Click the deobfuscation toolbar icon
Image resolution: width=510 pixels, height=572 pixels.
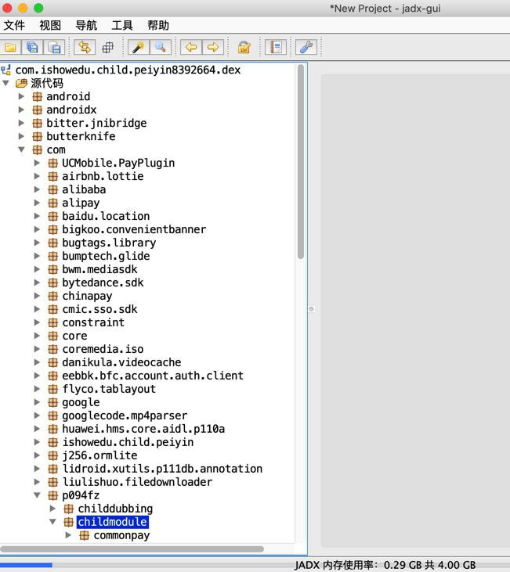pos(244,47)
